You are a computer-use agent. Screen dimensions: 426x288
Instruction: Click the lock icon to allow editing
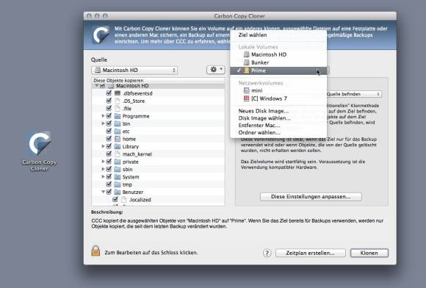pyautogui.click(x=95, y=251)
